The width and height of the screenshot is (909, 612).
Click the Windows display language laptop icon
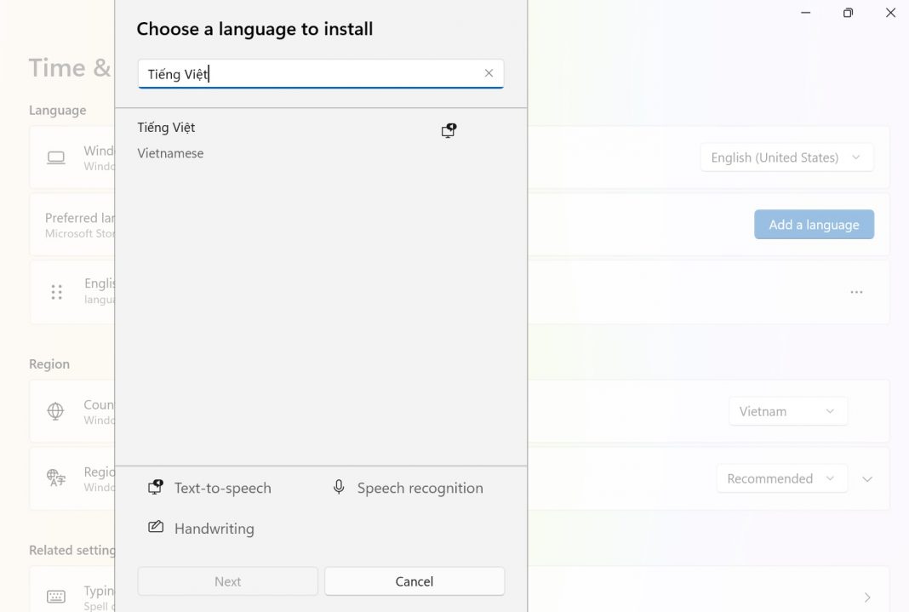[x=55, y=157]
